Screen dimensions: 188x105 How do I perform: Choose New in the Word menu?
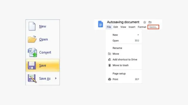tap(43, 26)
